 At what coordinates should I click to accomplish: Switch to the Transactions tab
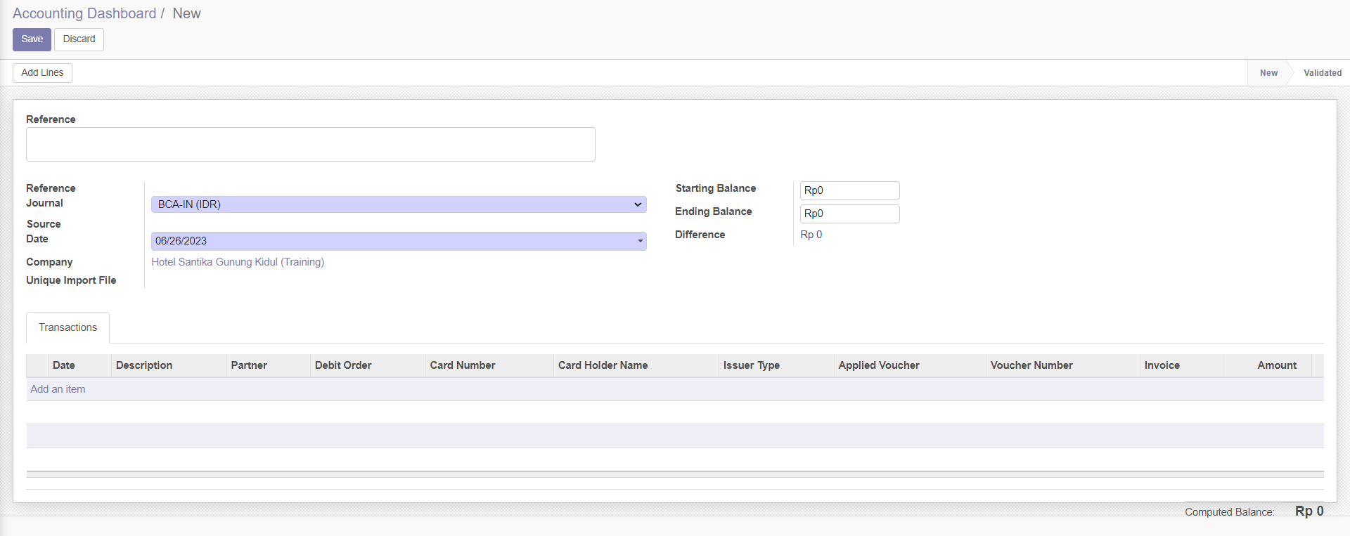tap(67, 327)
